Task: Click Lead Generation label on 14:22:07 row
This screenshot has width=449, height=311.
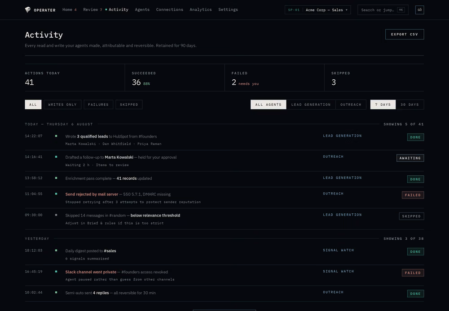Action: [342, 136]
